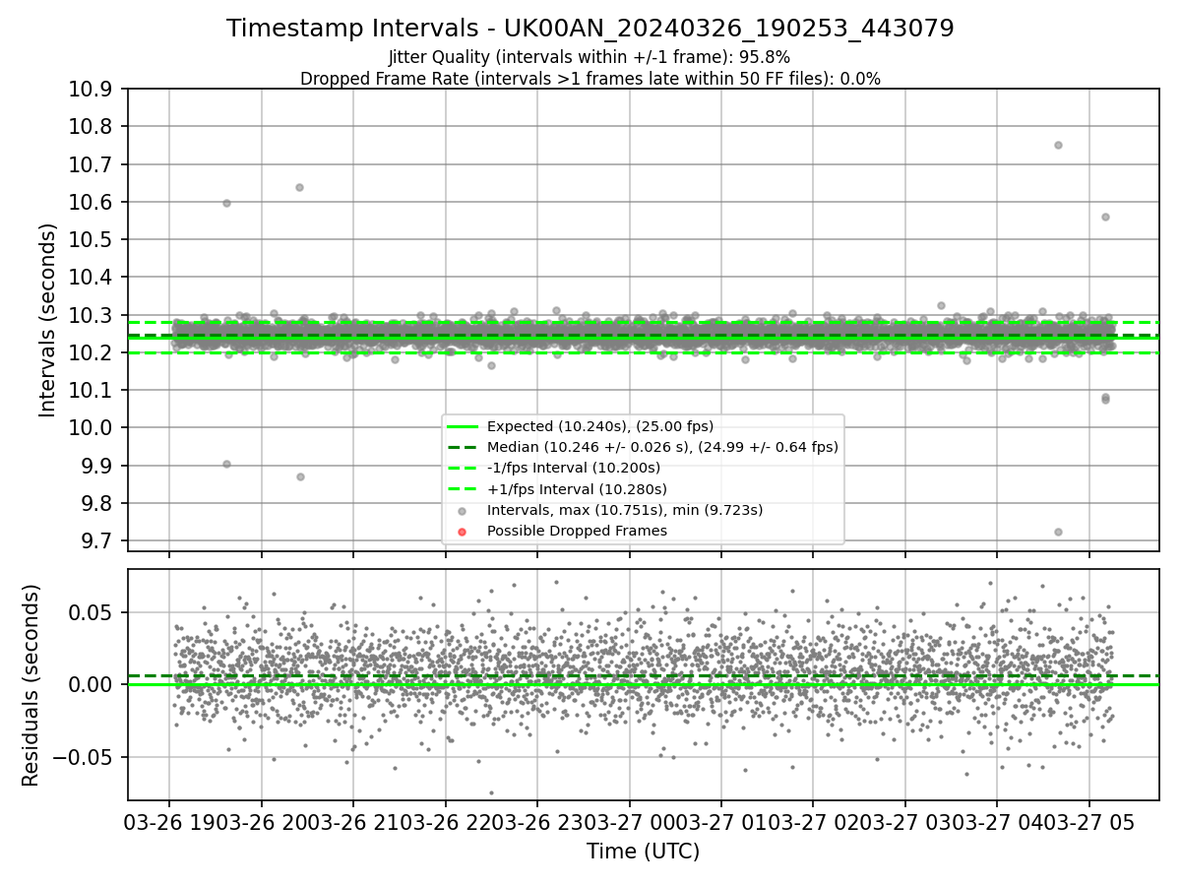Pick the 'Possible Dropped Frames' legend entry
Image resolution: width=1181 pixels, height=886 pixels.
click(577, 531)
